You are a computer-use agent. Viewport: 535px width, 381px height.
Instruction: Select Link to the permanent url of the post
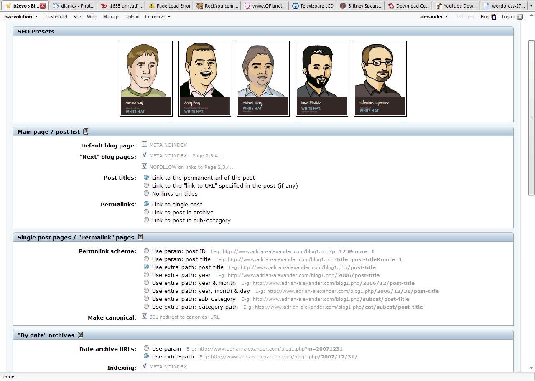(x=146, y=177)
